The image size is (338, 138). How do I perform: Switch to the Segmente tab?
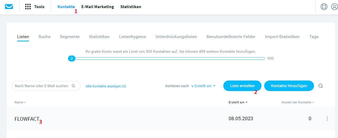point(70,37)
